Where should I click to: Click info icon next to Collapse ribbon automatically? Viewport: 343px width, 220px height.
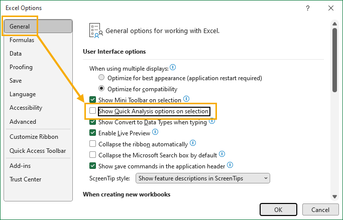193,143
